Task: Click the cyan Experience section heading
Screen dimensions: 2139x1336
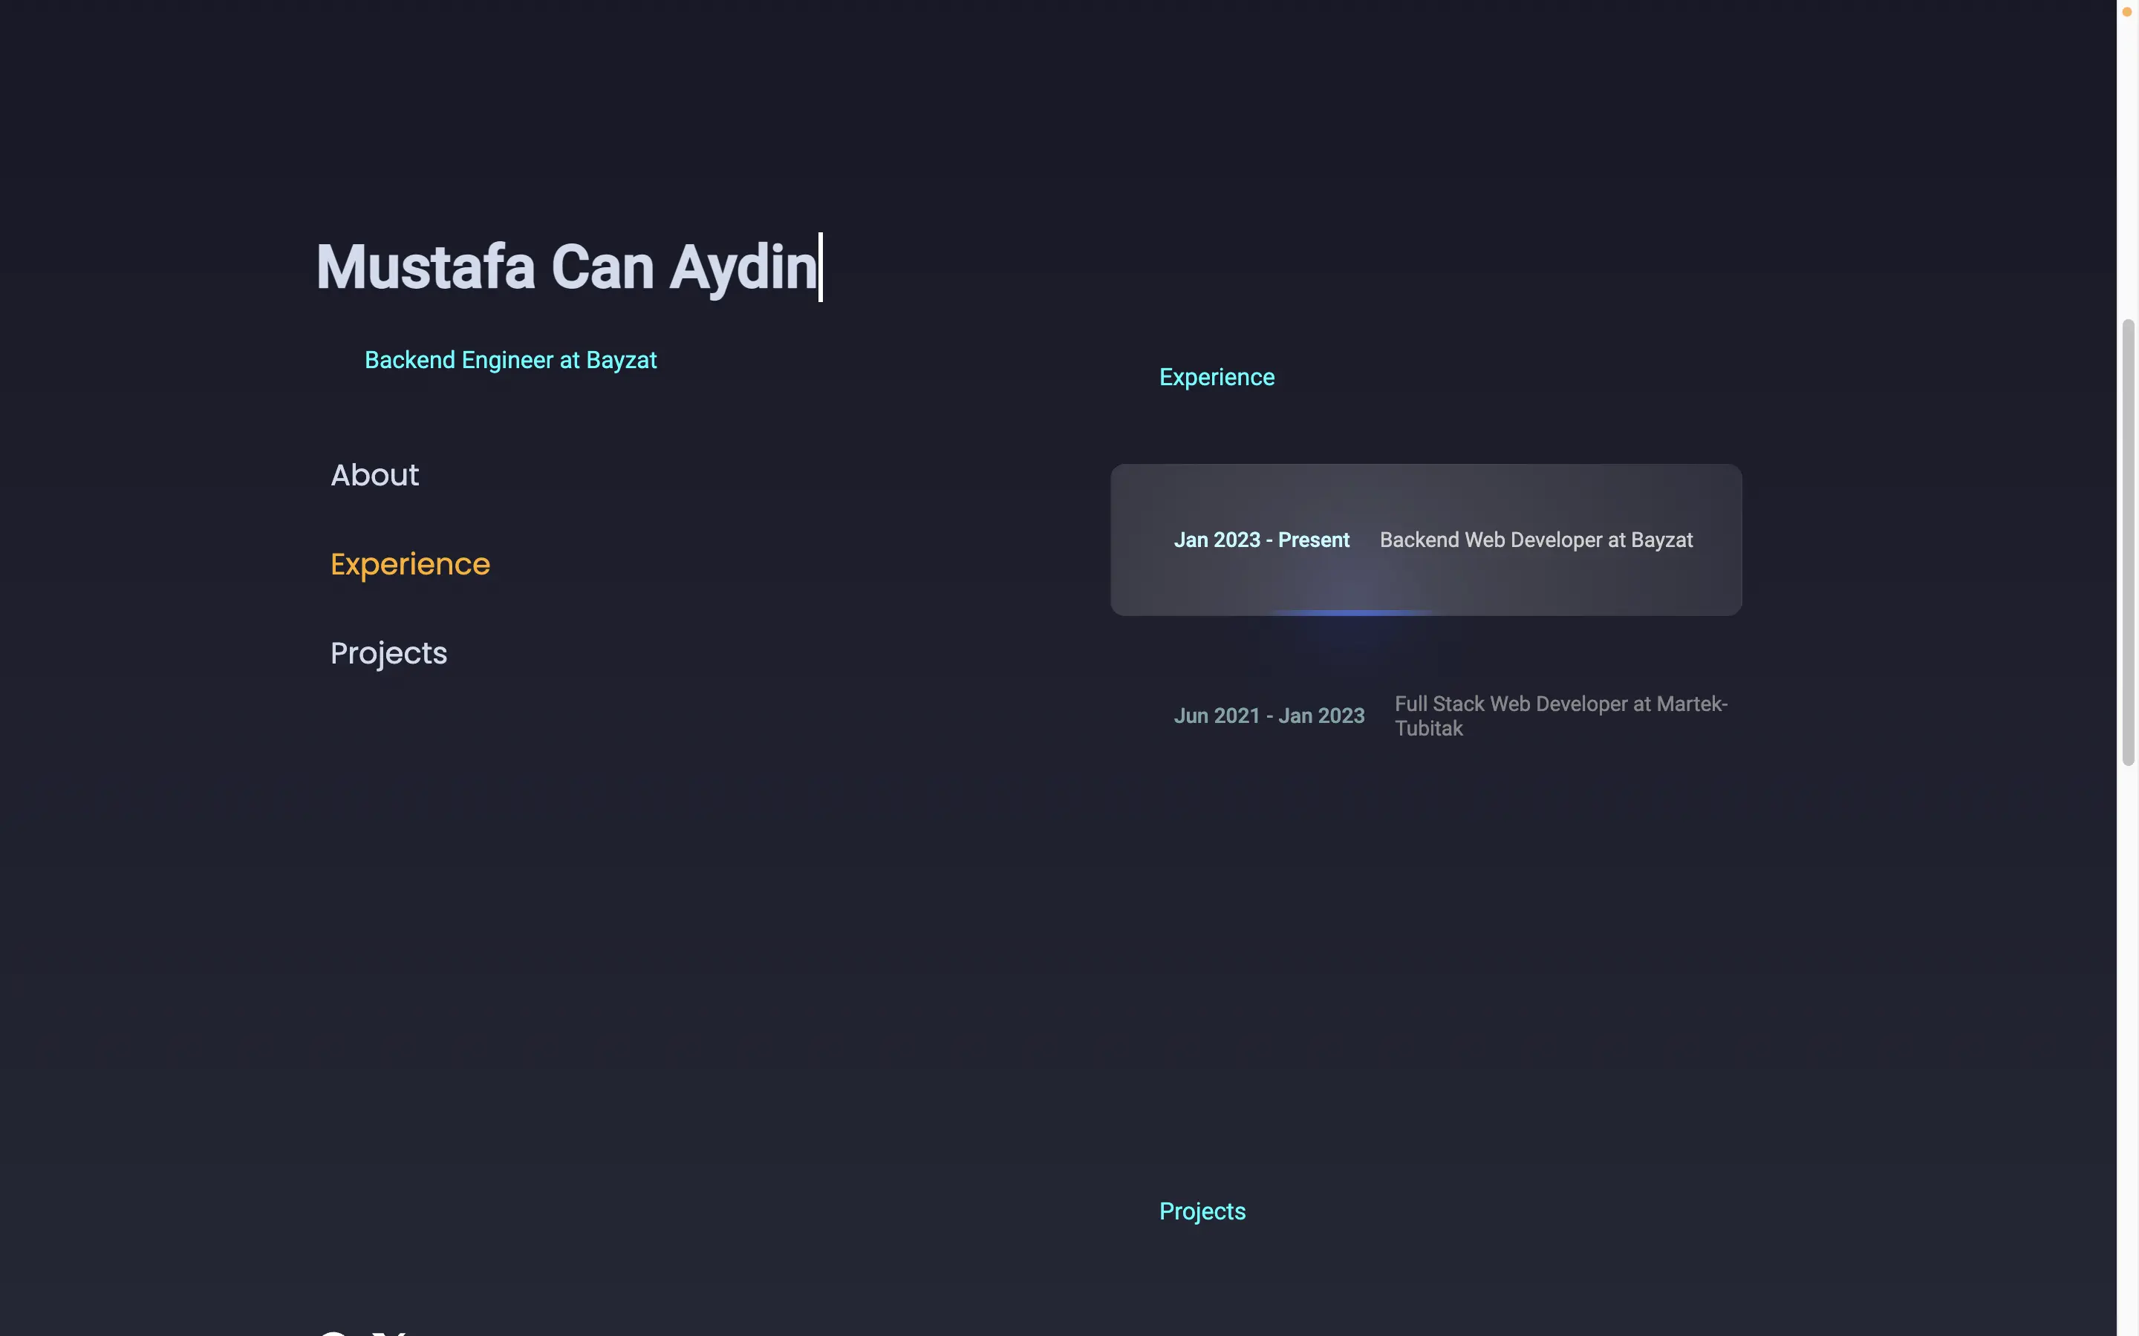Action: [x=1217, y=377]
